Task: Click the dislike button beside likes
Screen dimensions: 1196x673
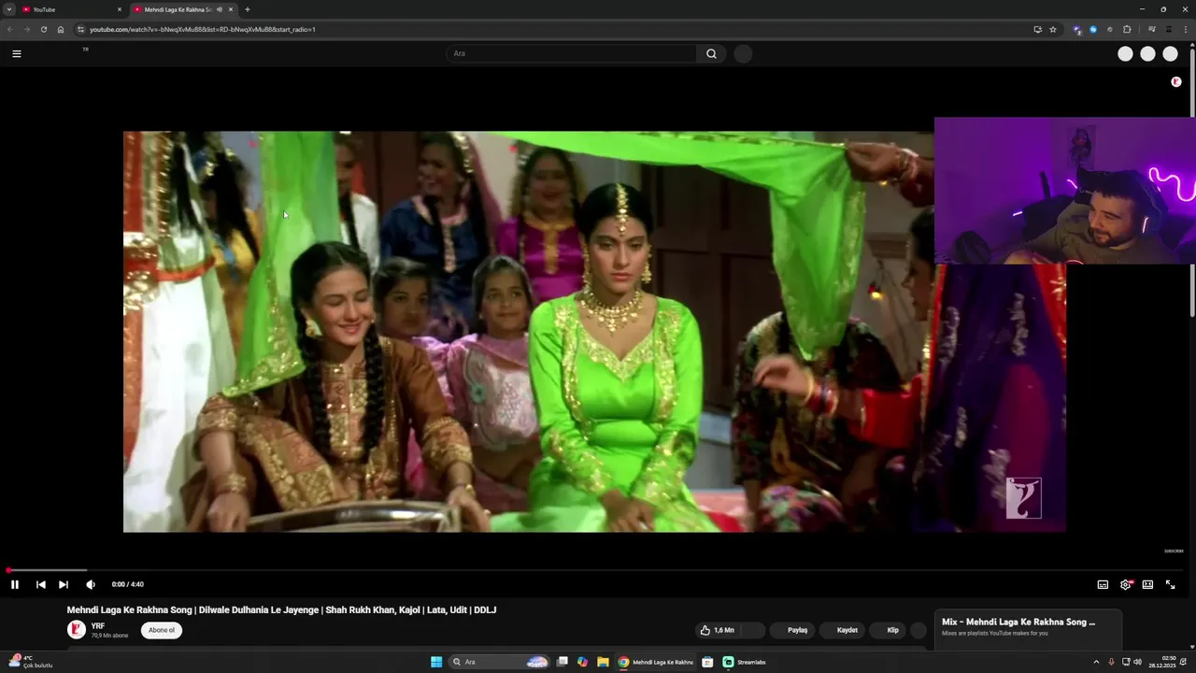Action: (753, 630)
